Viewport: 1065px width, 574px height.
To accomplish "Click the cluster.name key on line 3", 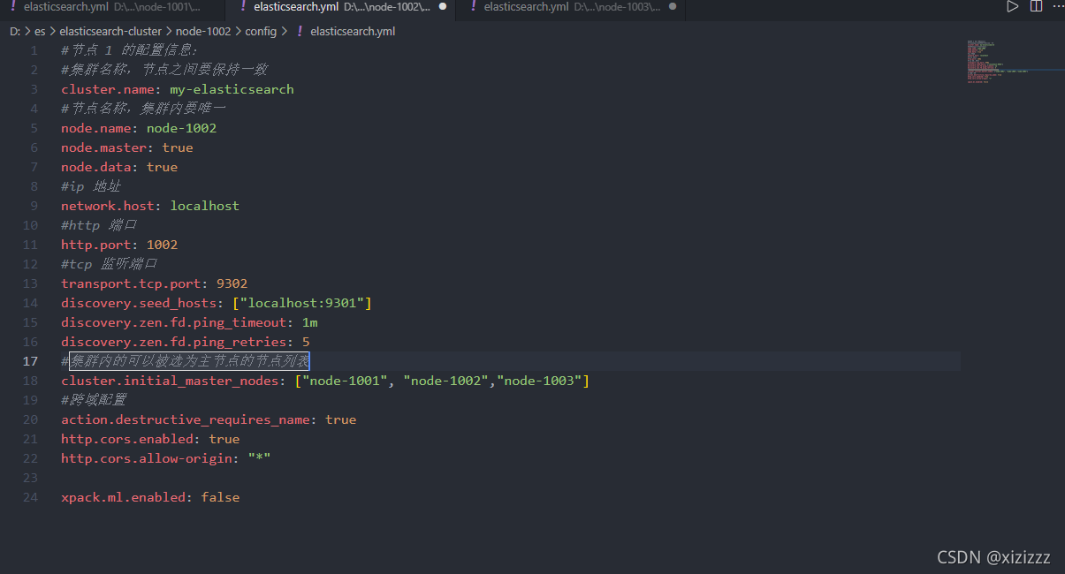I will coord(108,89).
